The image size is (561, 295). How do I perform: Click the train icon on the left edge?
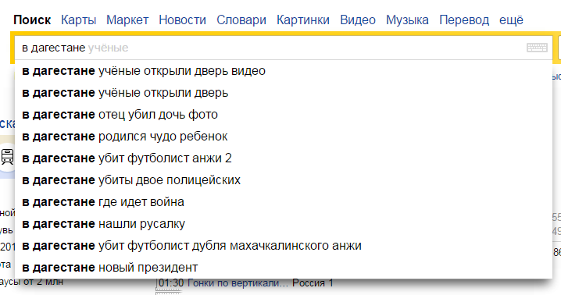[7, 157]
